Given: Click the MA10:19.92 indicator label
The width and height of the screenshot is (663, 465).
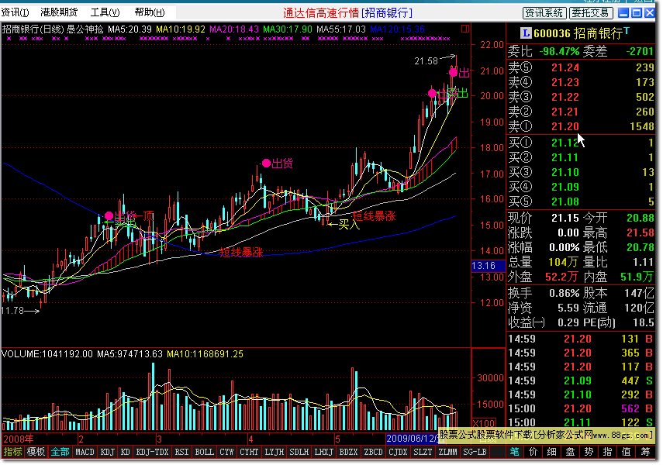Looking at the screenshot, I should point(181,29).
